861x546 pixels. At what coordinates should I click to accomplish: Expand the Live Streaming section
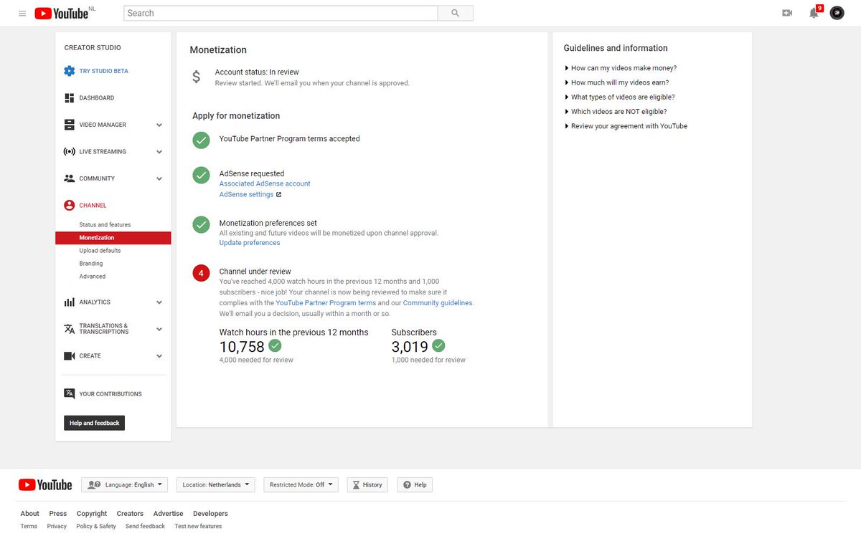pyautogui.click(x=159, y=152)
